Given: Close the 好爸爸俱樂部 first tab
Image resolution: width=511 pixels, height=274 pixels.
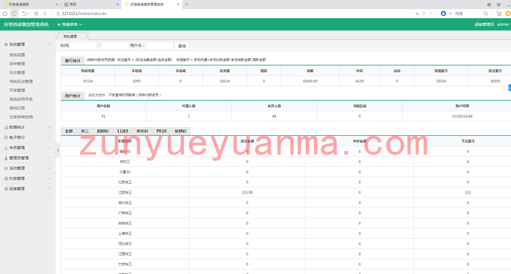Looking at the screenshot, I should (x=57, y=4).
